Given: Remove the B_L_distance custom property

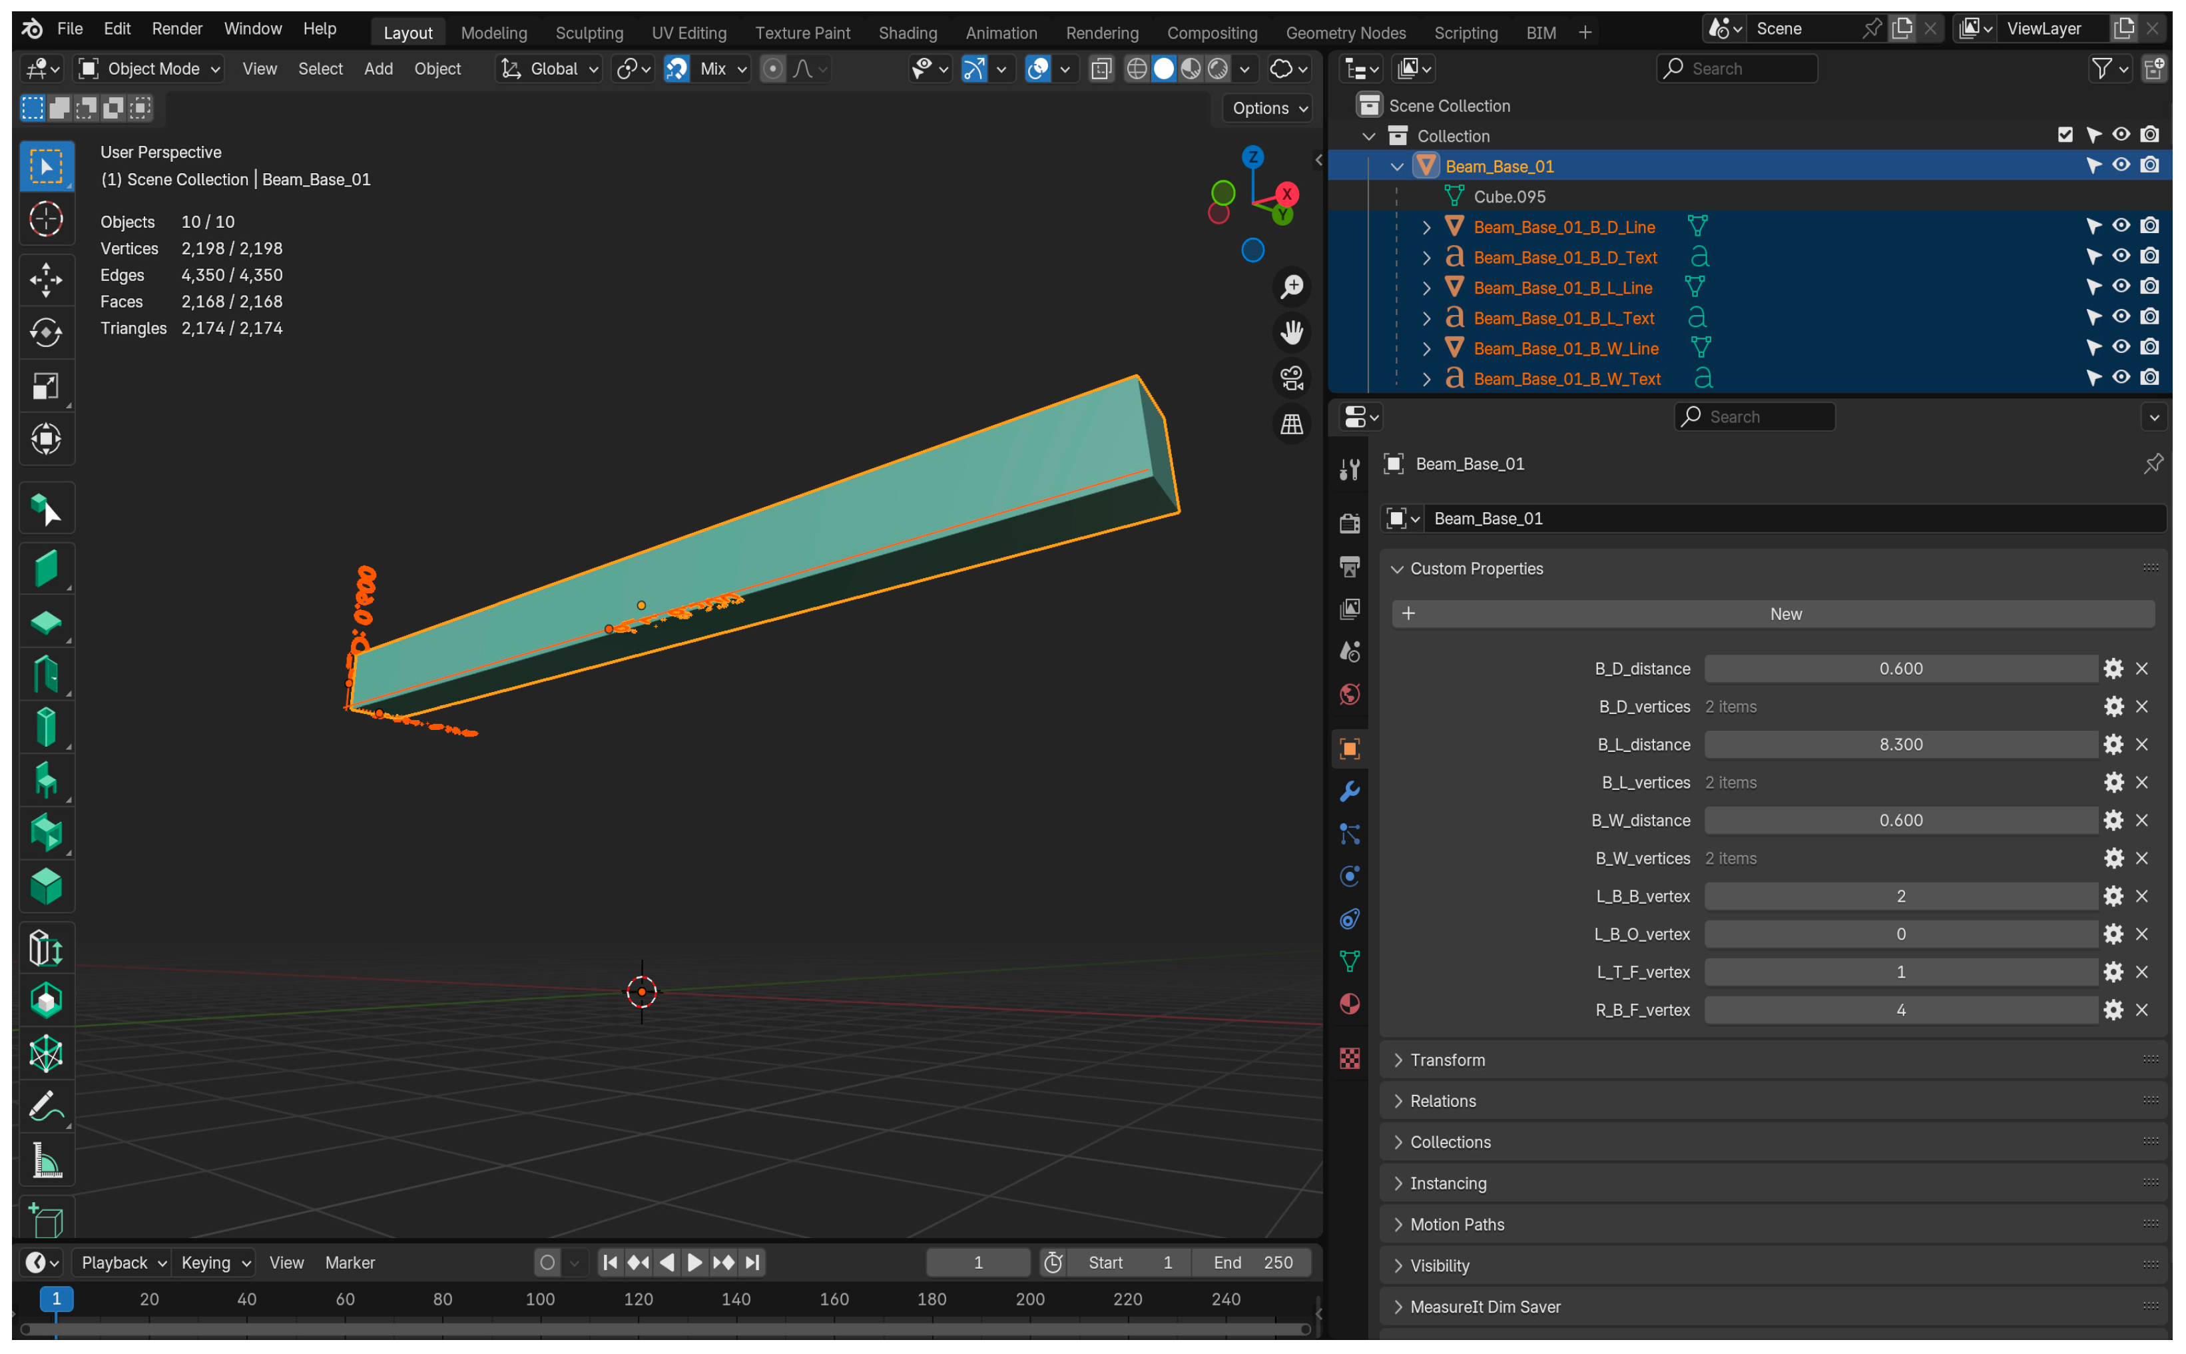Looking at the screenshot, I should tap(2141, 745).
